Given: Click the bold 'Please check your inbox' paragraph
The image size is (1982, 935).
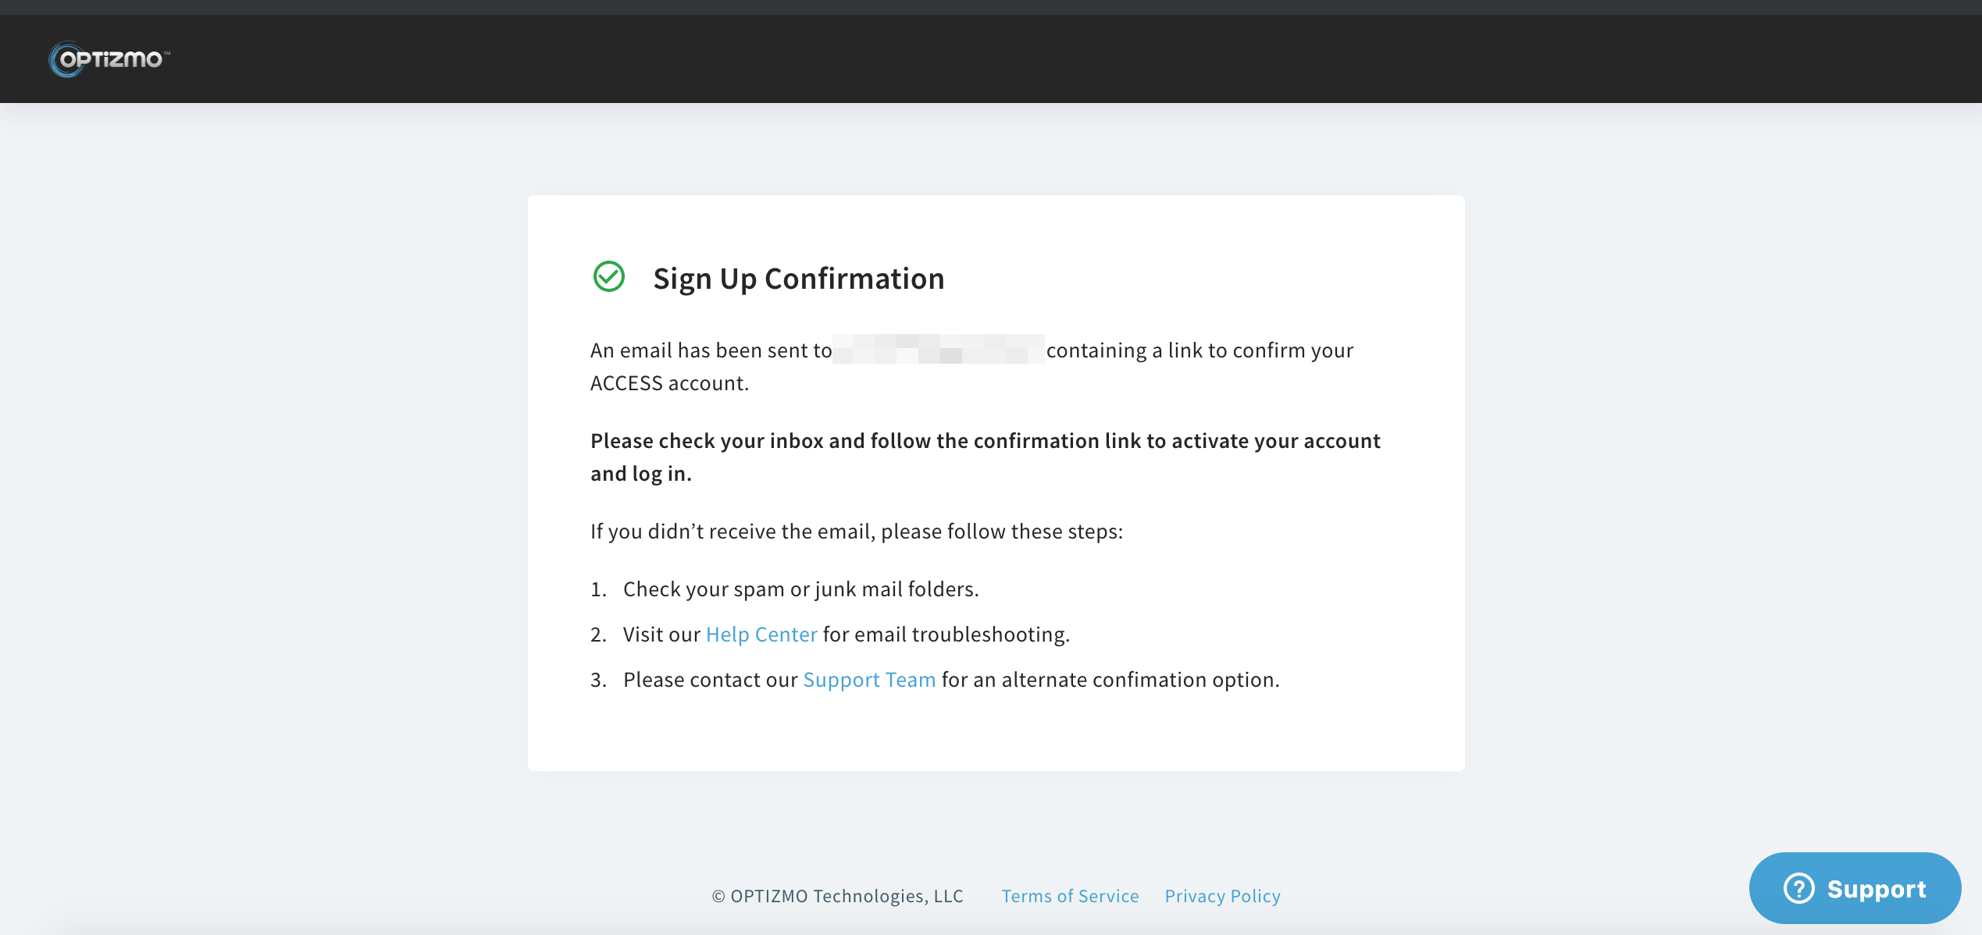Looking at the screenshot, I should (986, 457).
